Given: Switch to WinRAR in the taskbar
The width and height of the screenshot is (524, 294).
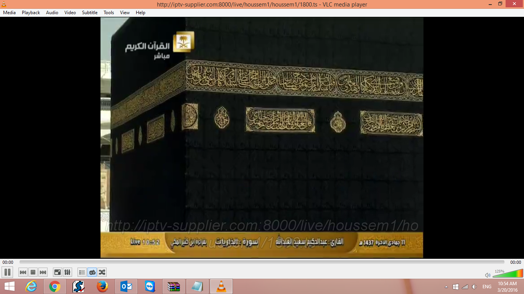Looking at the screenshot, I should click(x=174, y=286).
